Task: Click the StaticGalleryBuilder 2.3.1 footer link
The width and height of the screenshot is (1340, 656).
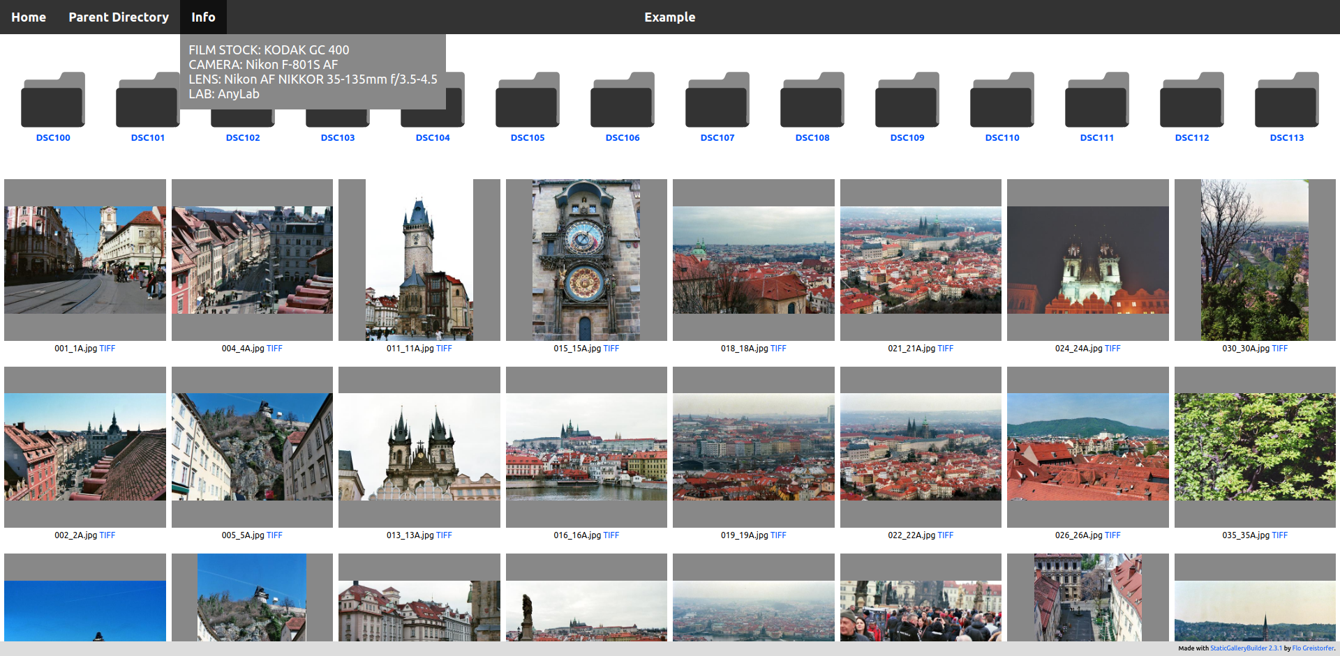Action: (x=1246, y=648)
